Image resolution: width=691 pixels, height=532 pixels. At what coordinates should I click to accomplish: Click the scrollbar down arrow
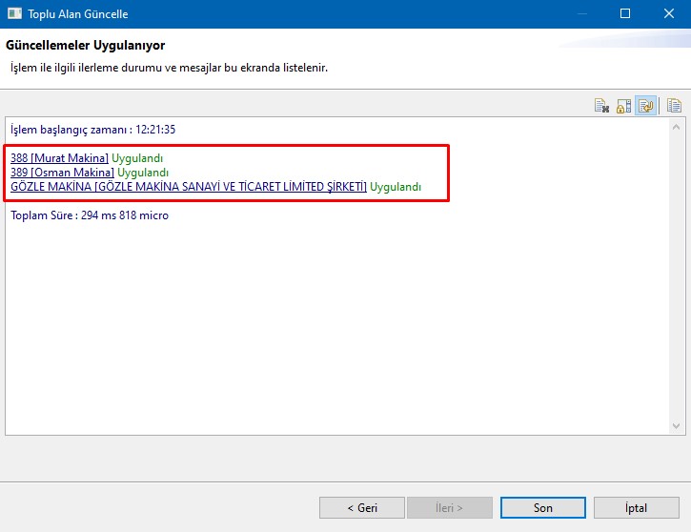(676, 426)
